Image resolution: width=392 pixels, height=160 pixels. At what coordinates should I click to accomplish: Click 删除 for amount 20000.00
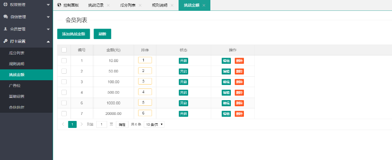(x=239, y=114)
